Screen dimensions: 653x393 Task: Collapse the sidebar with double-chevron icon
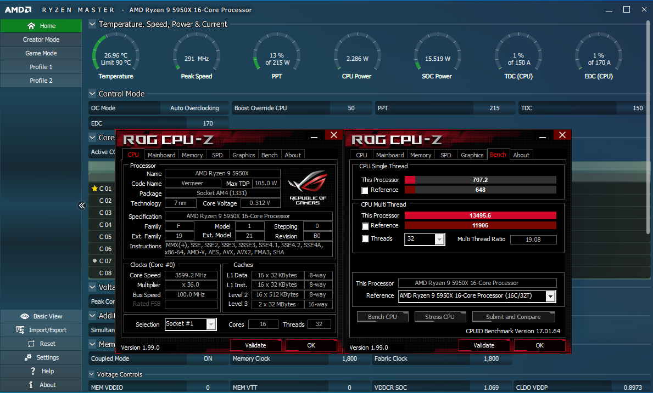[x=82, y=205]
